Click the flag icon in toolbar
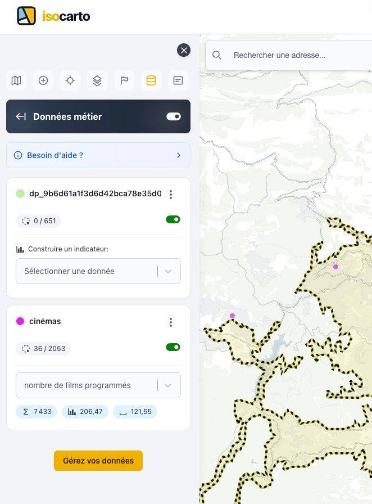Viewport: 372px width, 504px height. coord(124,80)
